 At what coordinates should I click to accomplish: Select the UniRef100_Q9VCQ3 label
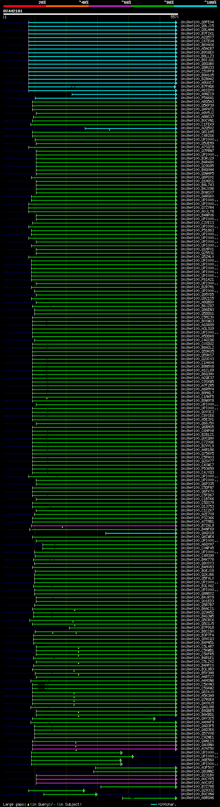[197, 639]
